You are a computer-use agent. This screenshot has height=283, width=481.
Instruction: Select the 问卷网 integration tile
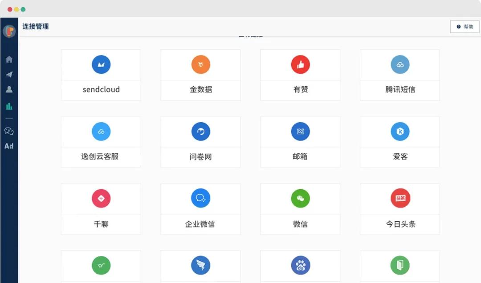[x=200, y=141]
